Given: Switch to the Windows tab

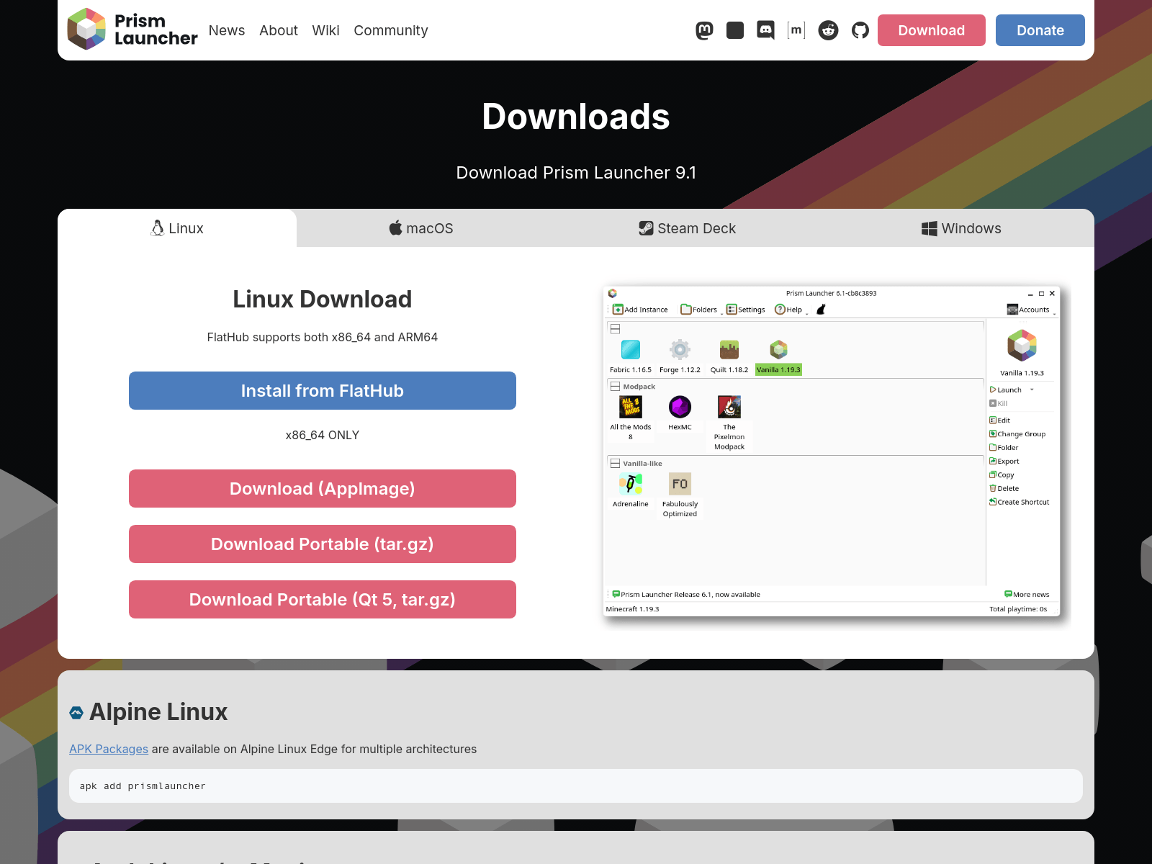Looking at the screenshot, I should (x=961, y=228).
